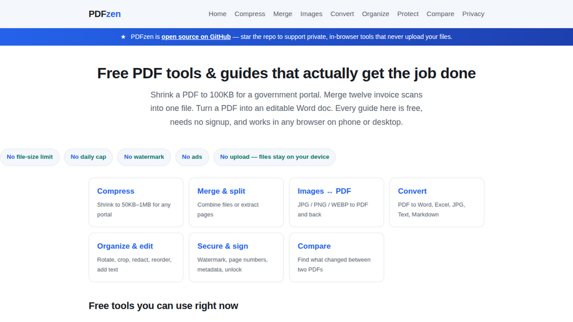Screen dimensions: 573x322
Task: Click the No file-size limit pill
Action: (30, 157)
